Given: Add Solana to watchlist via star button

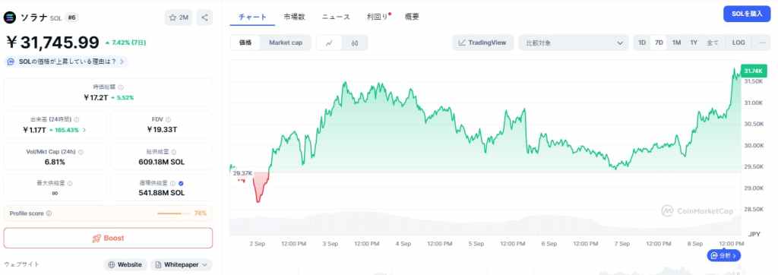Looking at the screenshot, I should 179,17.
